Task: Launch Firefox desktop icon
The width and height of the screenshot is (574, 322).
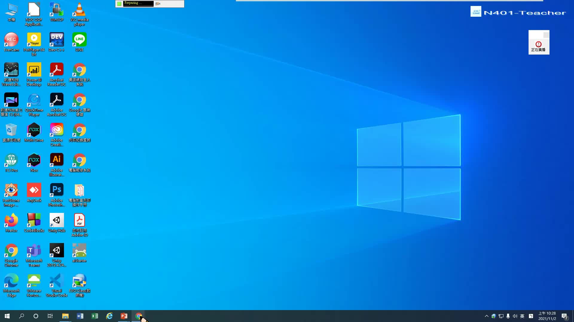Action: [11, 223]
